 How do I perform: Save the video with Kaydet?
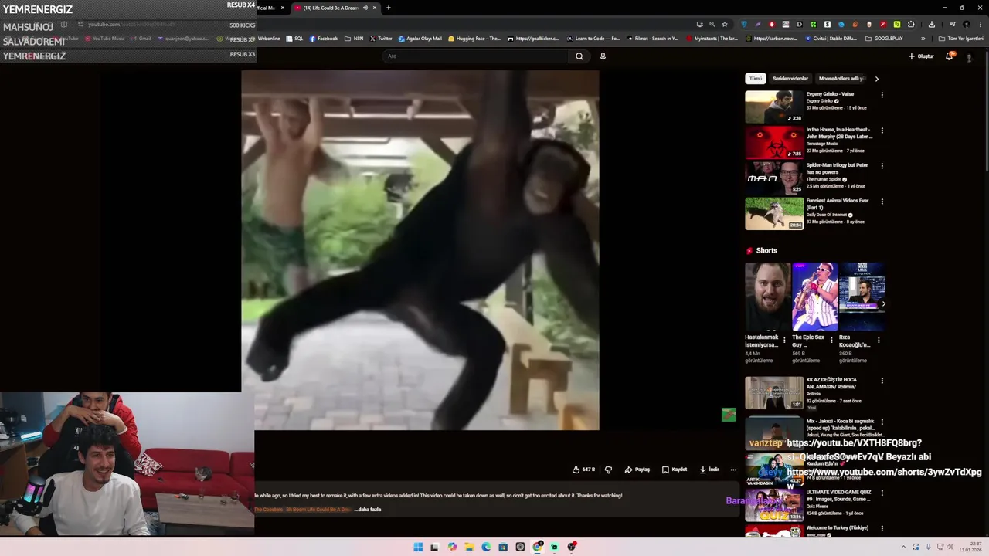pyautogui.click(x=675, y=470)
